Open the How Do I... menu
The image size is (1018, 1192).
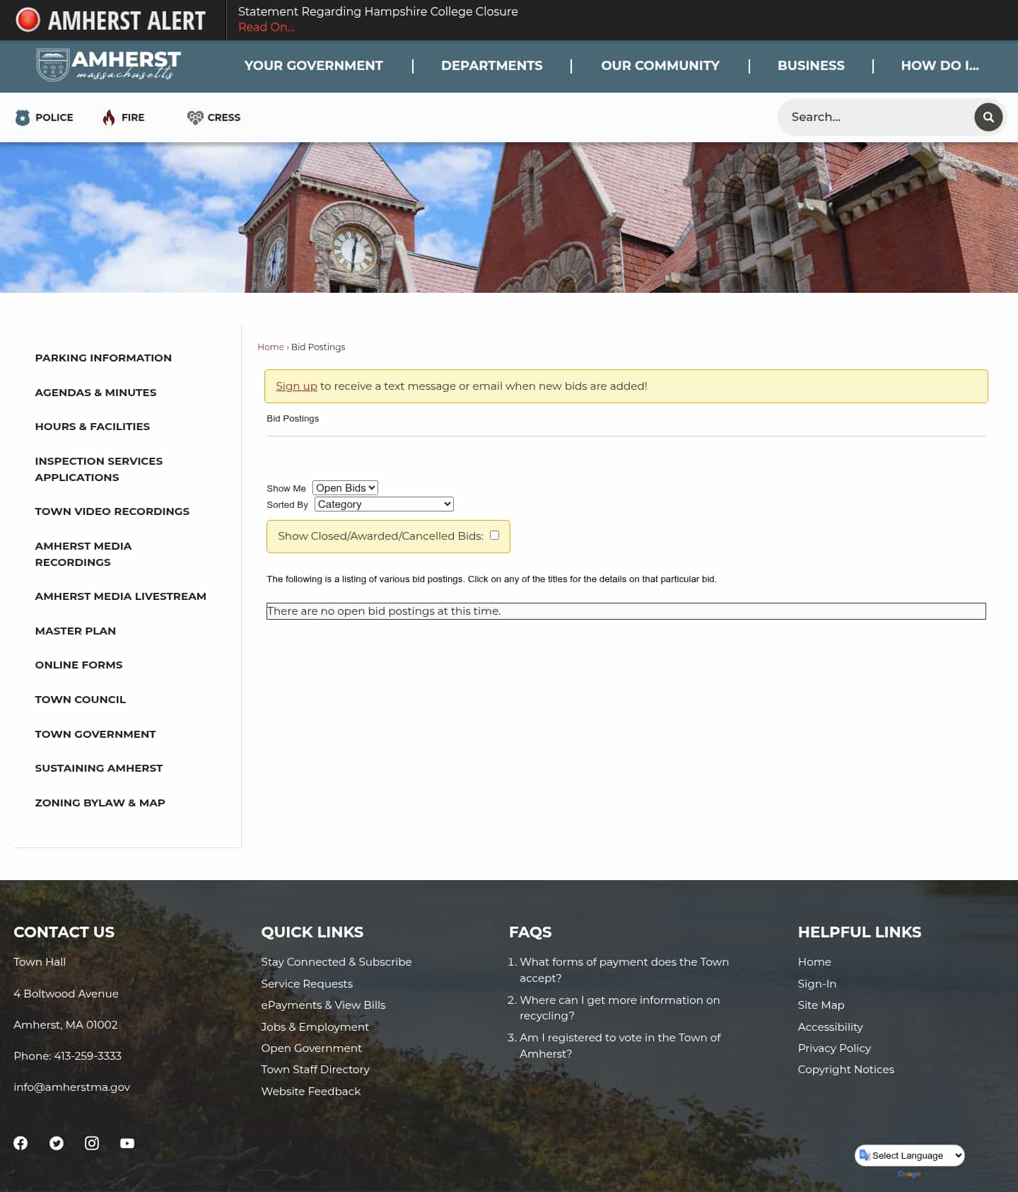(940, 66)
